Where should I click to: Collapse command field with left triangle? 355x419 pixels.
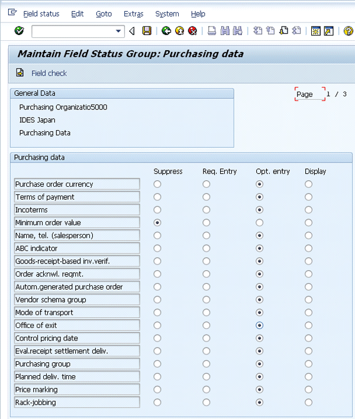pyautogui.click(x=131, y=31)
